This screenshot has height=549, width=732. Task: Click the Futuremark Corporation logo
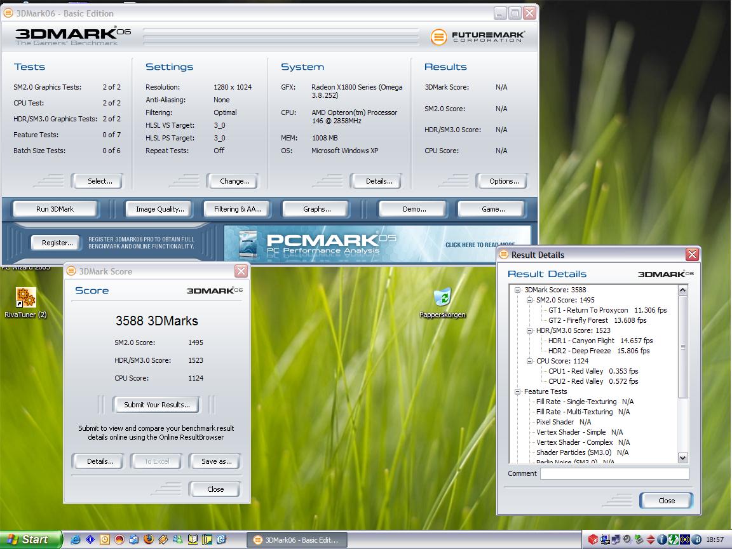click(478, 36)
